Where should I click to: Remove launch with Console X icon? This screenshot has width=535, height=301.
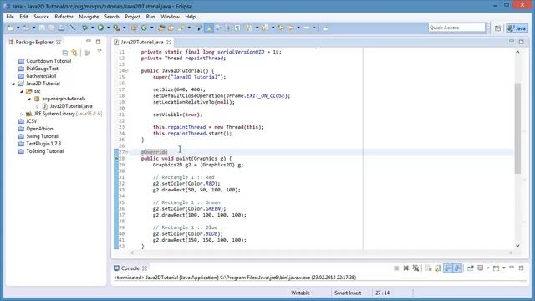[406, 268]
